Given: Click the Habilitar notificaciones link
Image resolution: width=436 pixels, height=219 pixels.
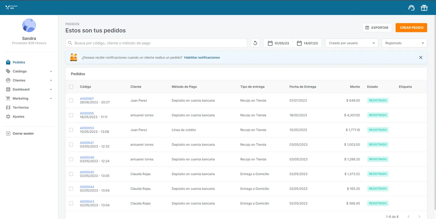Looking at the screenshot, I should [x=202, y=58].
